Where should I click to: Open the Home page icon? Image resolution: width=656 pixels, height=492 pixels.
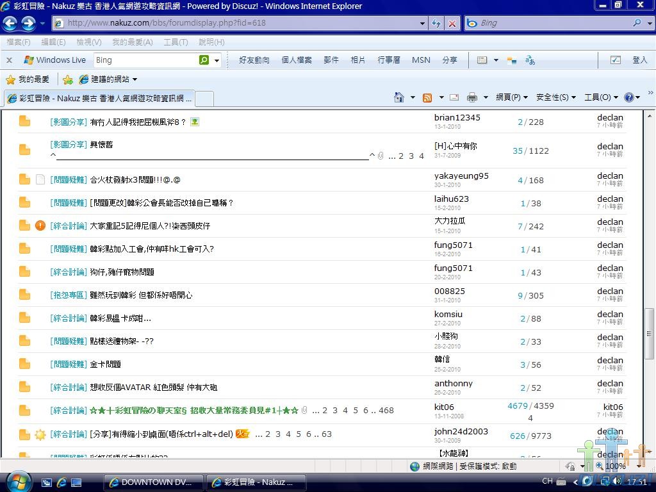pyautogui.click(x=398, y=97)
